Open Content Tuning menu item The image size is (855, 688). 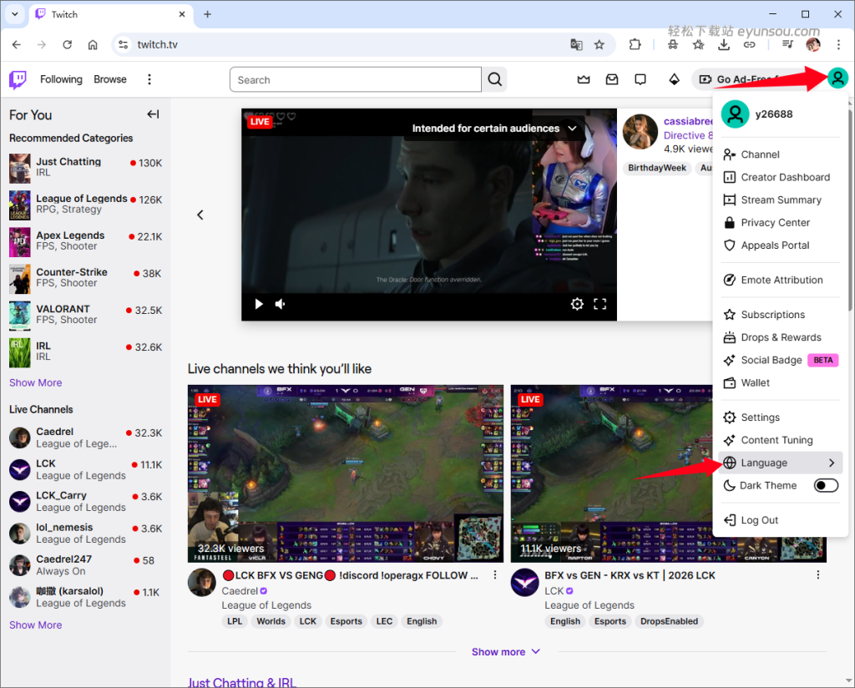781,440
